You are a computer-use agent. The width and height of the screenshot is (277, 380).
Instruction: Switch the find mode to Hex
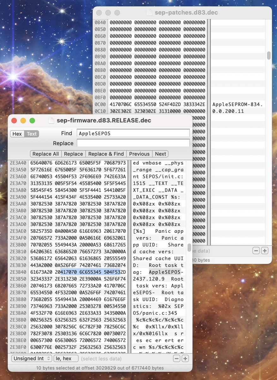(17, 134)
